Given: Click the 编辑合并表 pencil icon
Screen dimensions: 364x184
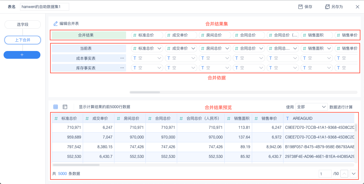Looking at the screenshot, I should point(56,24).
